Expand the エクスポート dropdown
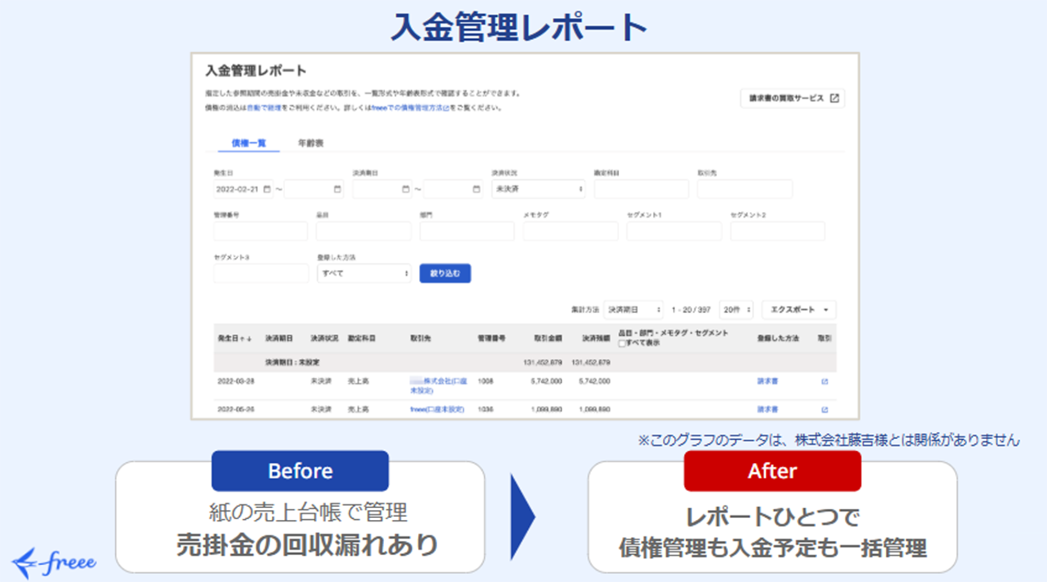The image size is (1047, 582). (x=798, y=310)
